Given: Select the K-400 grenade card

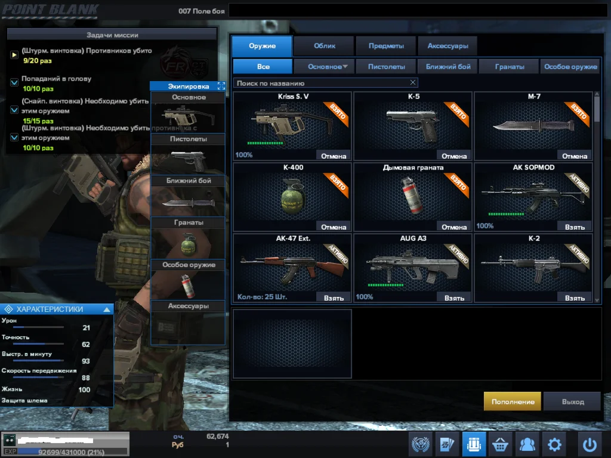Looking at the screenshot, I should 292,197.
